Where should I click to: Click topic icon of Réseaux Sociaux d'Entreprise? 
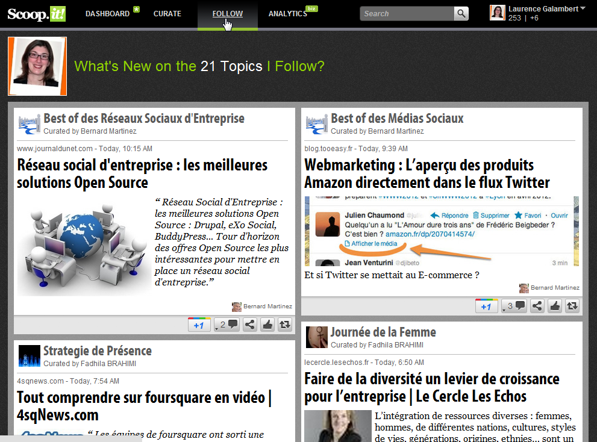(30, 124)
